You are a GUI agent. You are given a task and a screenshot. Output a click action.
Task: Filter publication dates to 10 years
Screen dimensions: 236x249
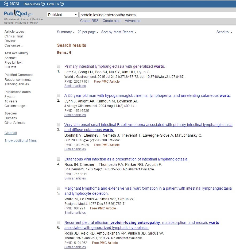11,101
